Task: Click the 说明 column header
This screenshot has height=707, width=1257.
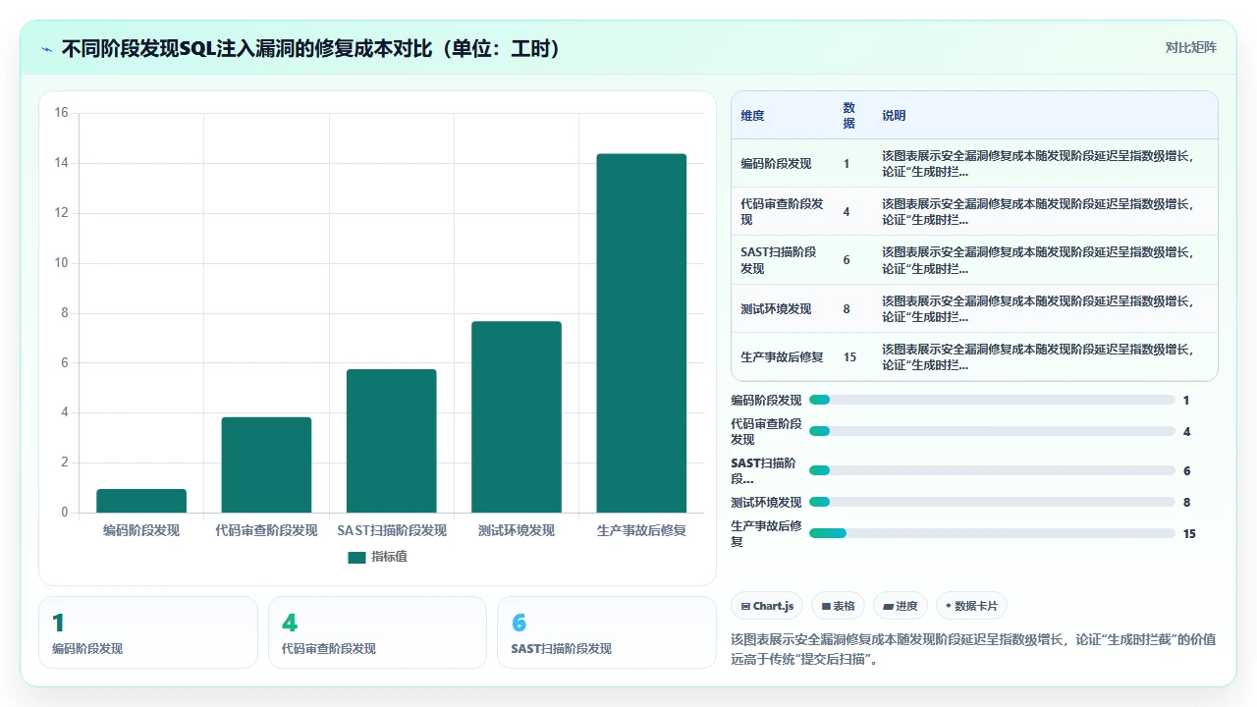Action: point(894,116)
